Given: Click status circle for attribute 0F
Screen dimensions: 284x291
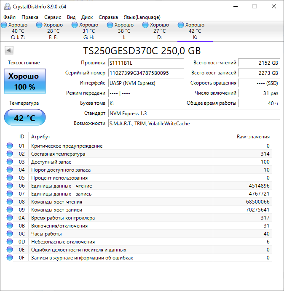Looking at the screenshot, I should coord(10,257).
